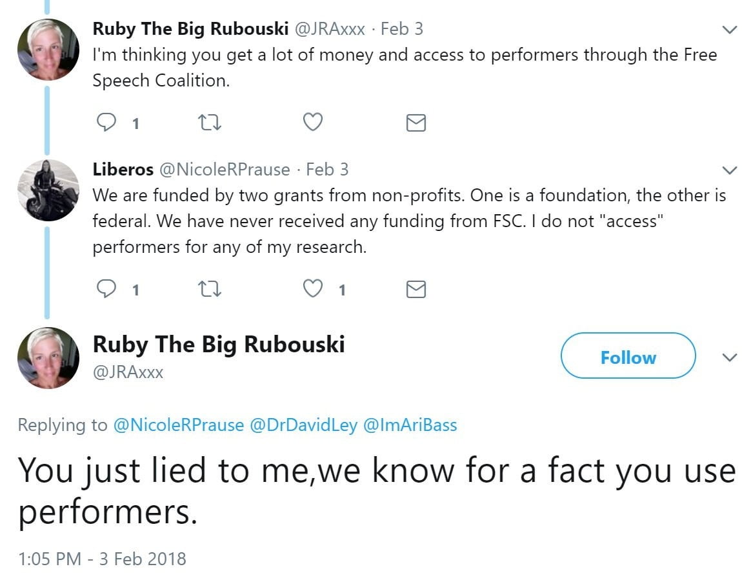
Task: Open dropdown chevron beside Follow button
Action: [729, 357]
